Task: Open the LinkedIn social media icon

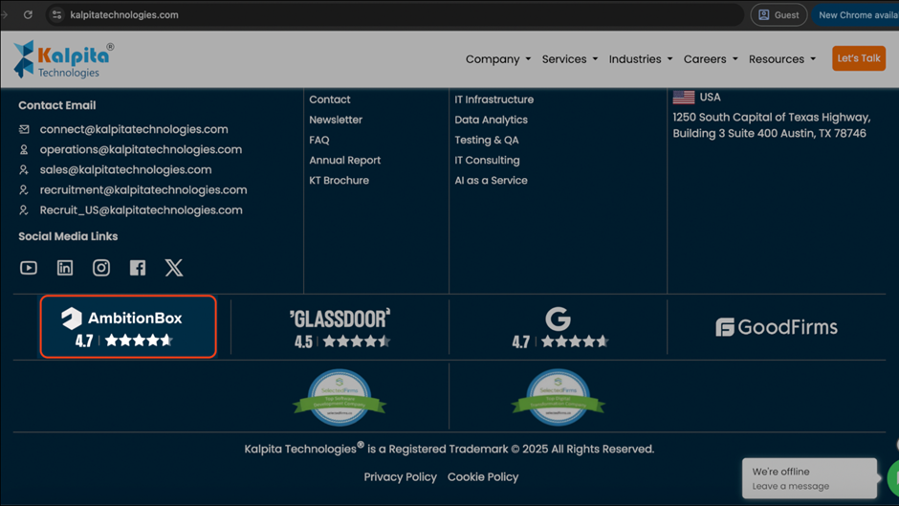Action: click(65, 268)
